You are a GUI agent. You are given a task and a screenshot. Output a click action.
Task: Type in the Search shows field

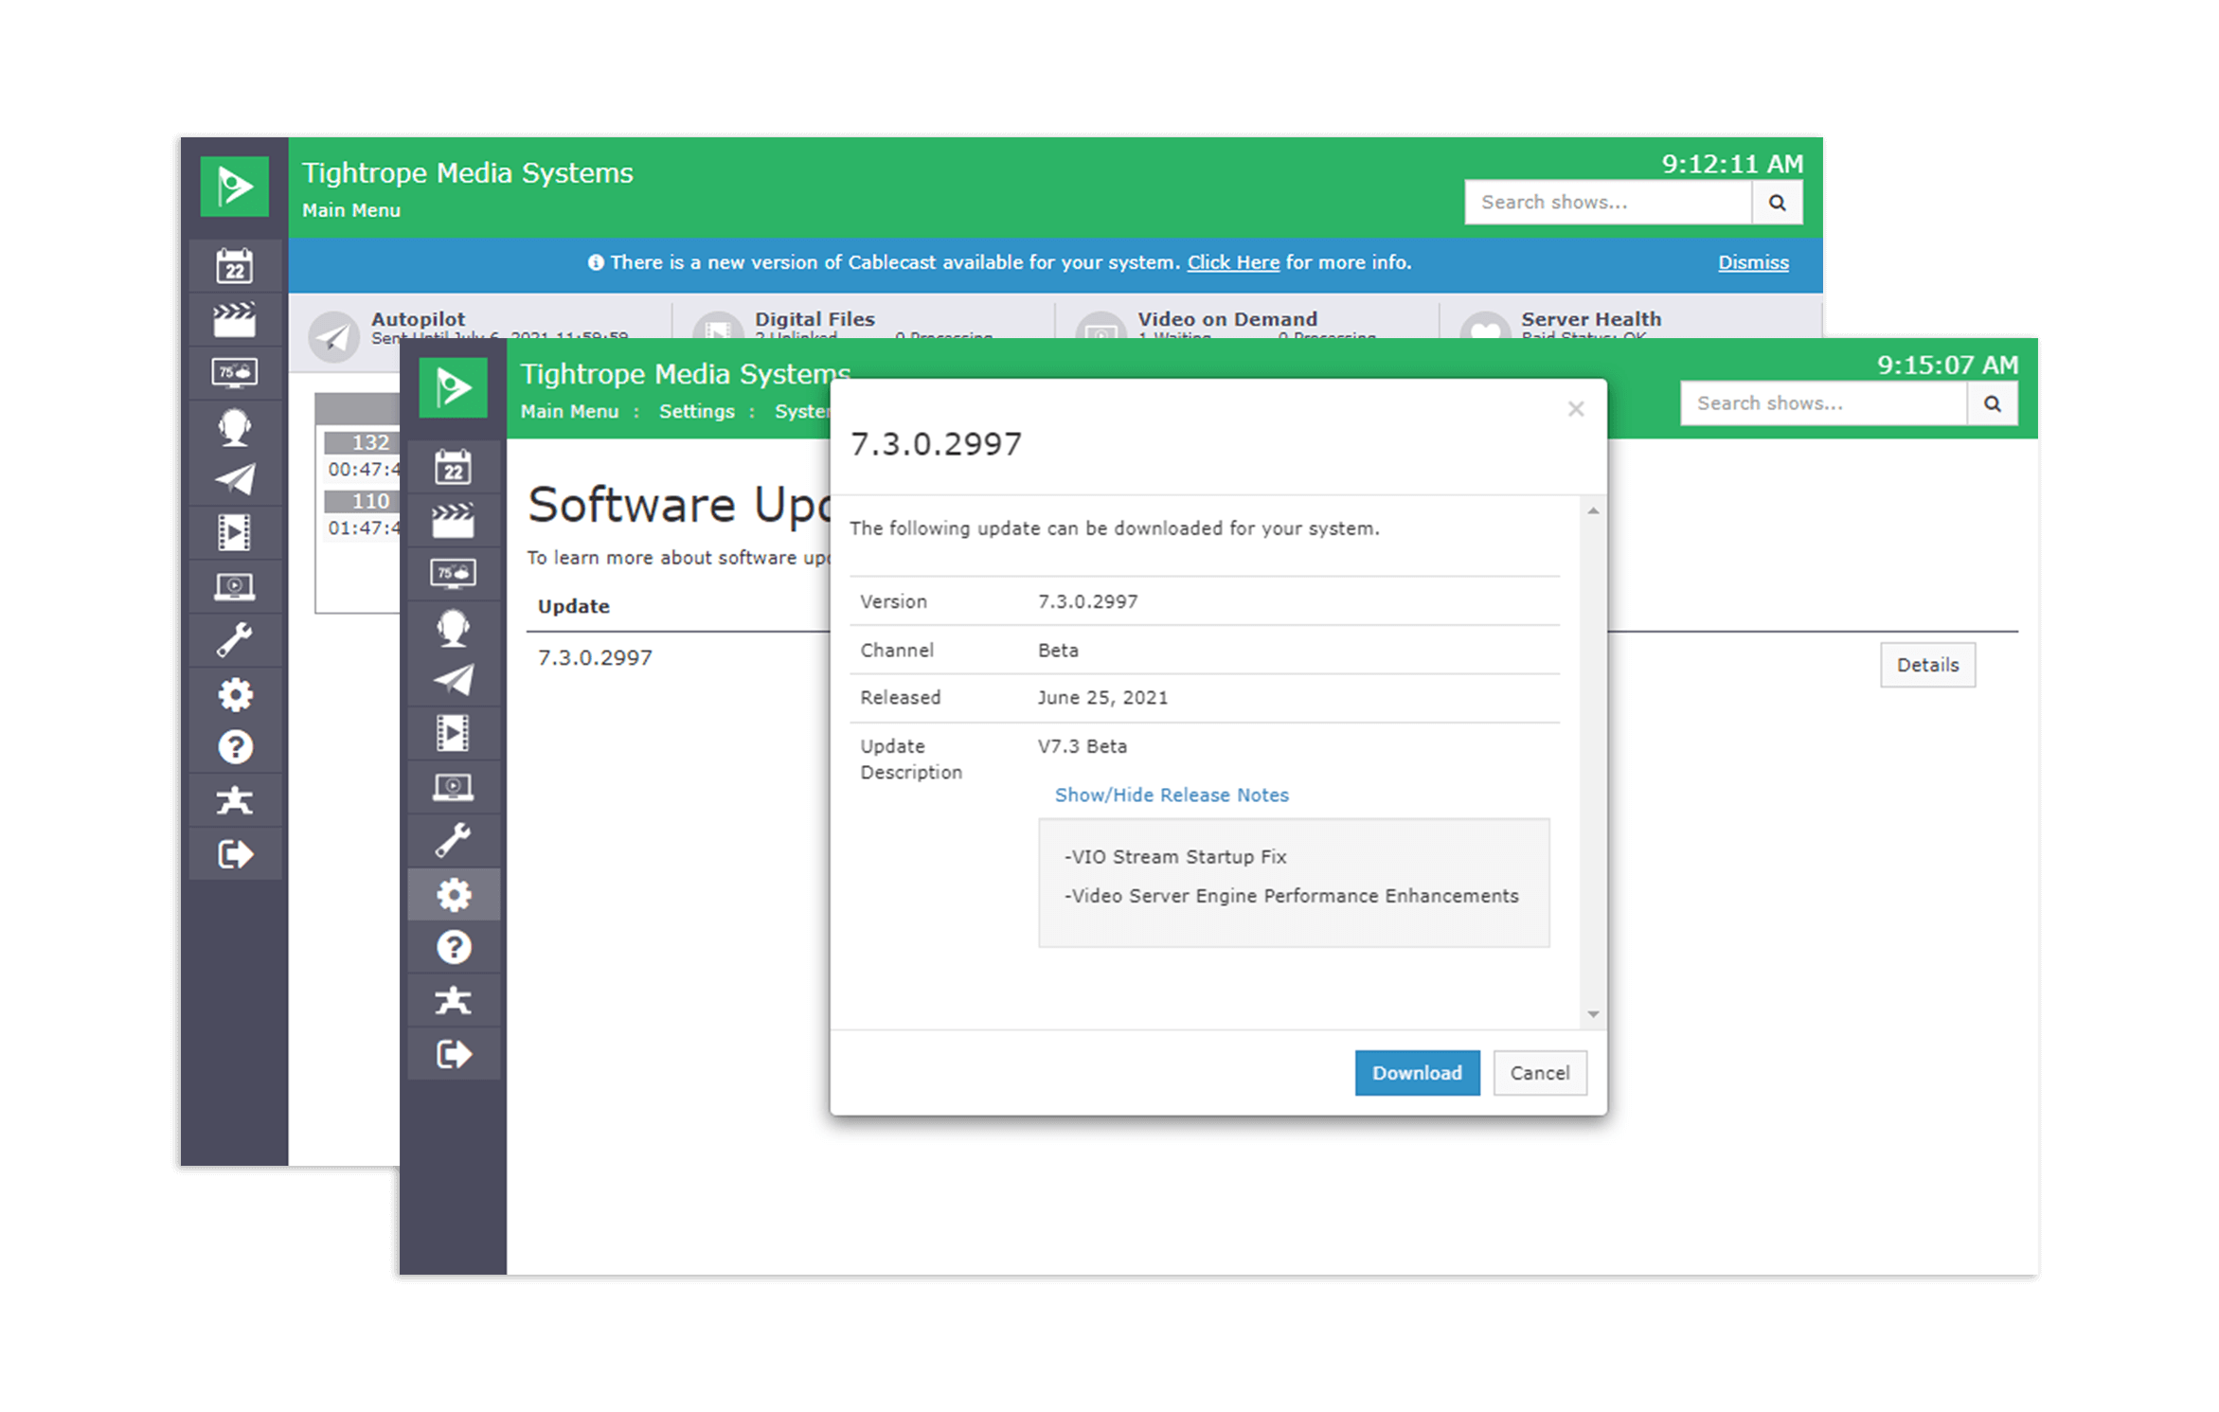(x=1823, y=402)
